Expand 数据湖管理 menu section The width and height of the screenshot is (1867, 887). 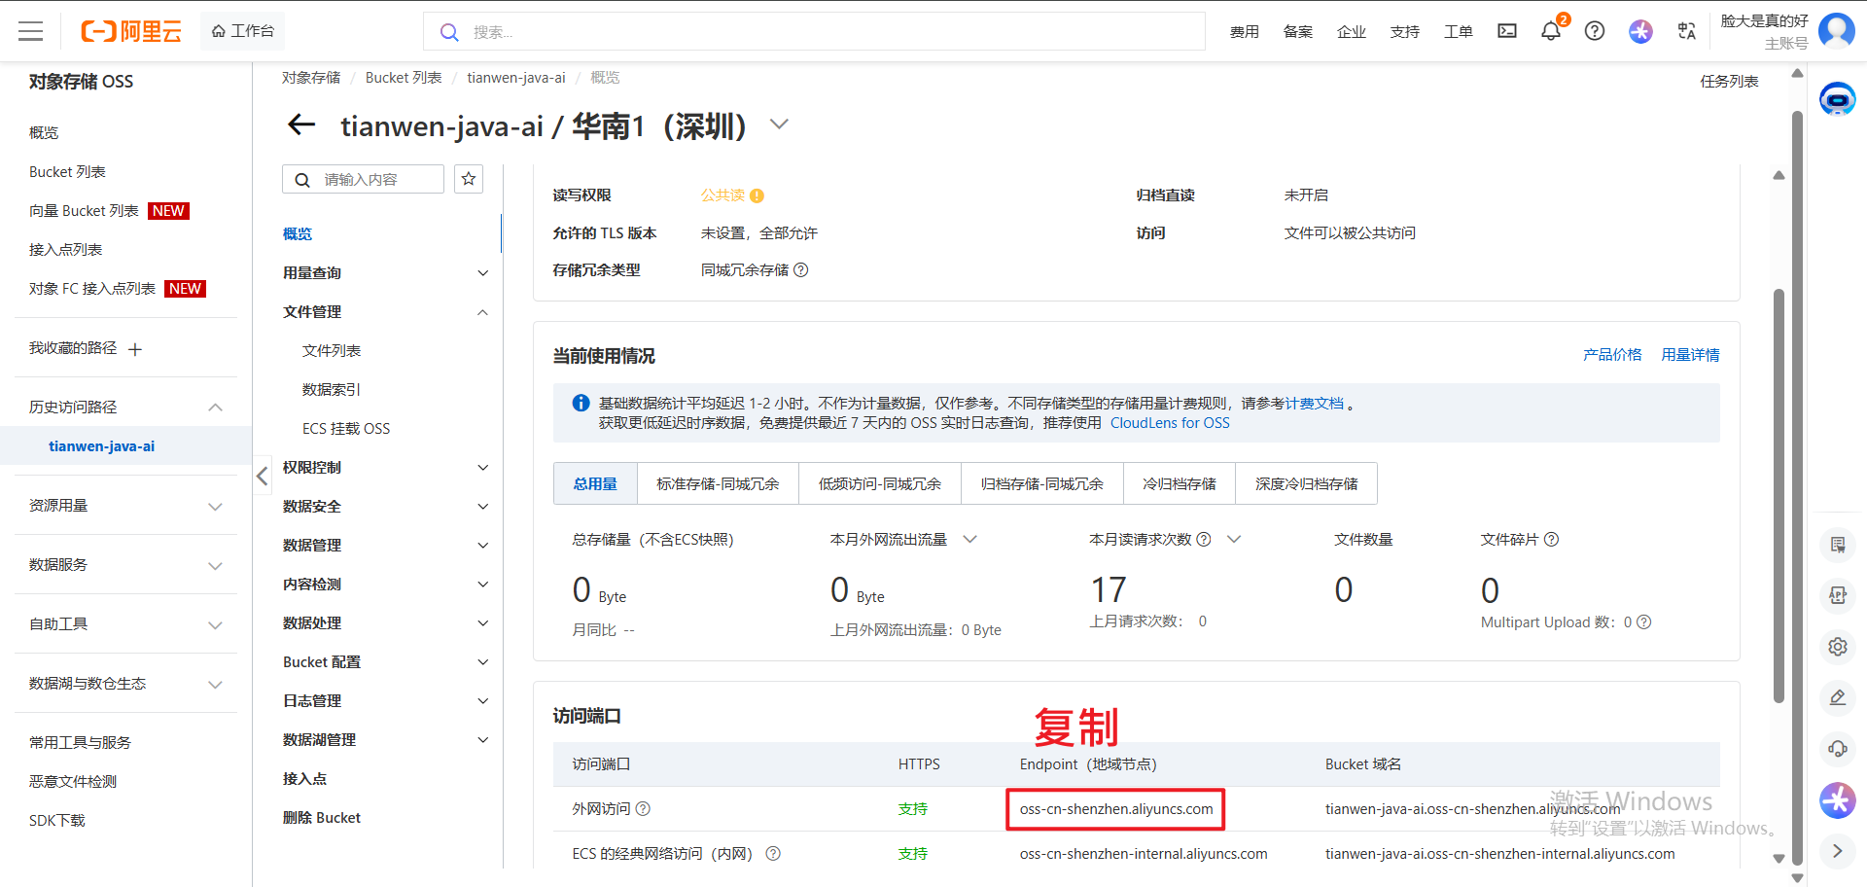(483, 740)
